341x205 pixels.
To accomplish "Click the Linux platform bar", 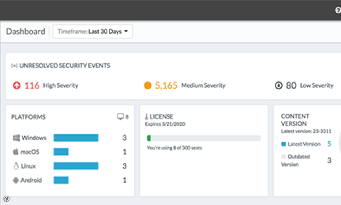I will tap(76, 166).
